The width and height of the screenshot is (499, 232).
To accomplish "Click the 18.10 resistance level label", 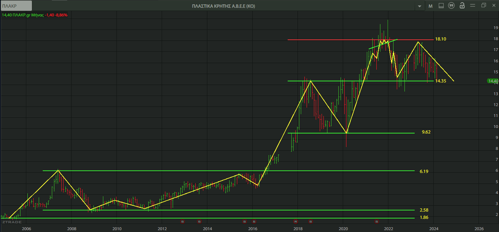I will [440, 39].
